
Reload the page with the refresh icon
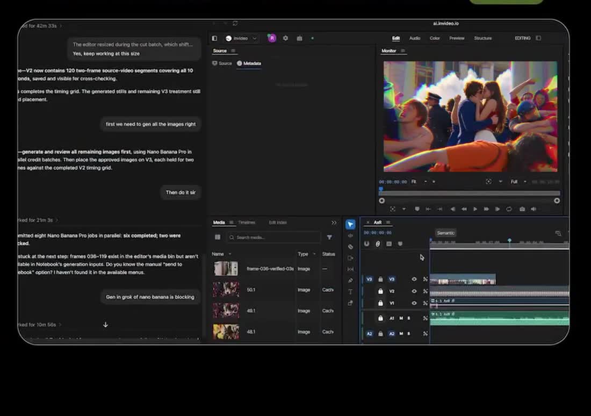pyautogui.click(x=235, y=24)
